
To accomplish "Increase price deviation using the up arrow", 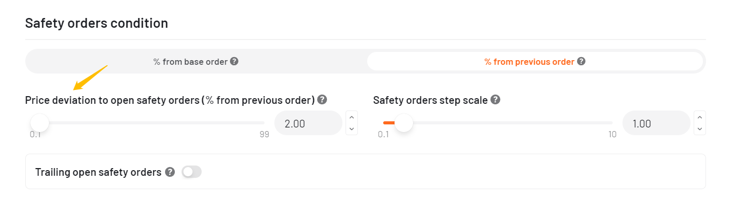I will pyautogui.click(x=352, y=117).
